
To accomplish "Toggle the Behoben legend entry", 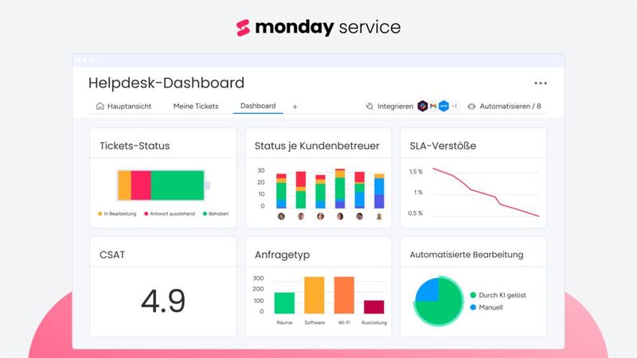I will [216, 213].
